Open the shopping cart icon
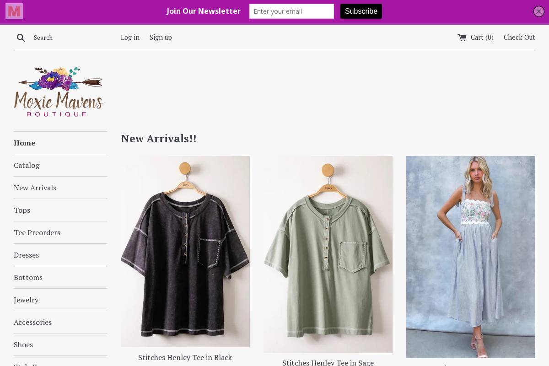 pyautogui.click(x=463, y=38)
